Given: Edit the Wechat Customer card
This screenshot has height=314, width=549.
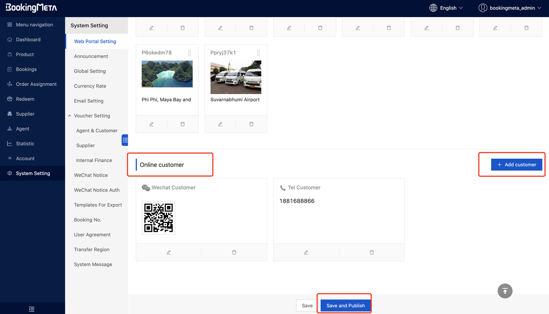Looking at the screenshot, I should coord(169,252).
